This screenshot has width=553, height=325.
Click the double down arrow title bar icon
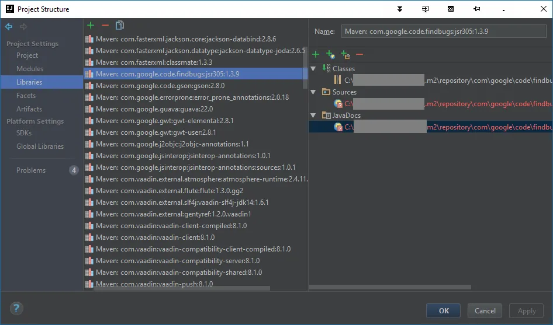tap(400, 9)
